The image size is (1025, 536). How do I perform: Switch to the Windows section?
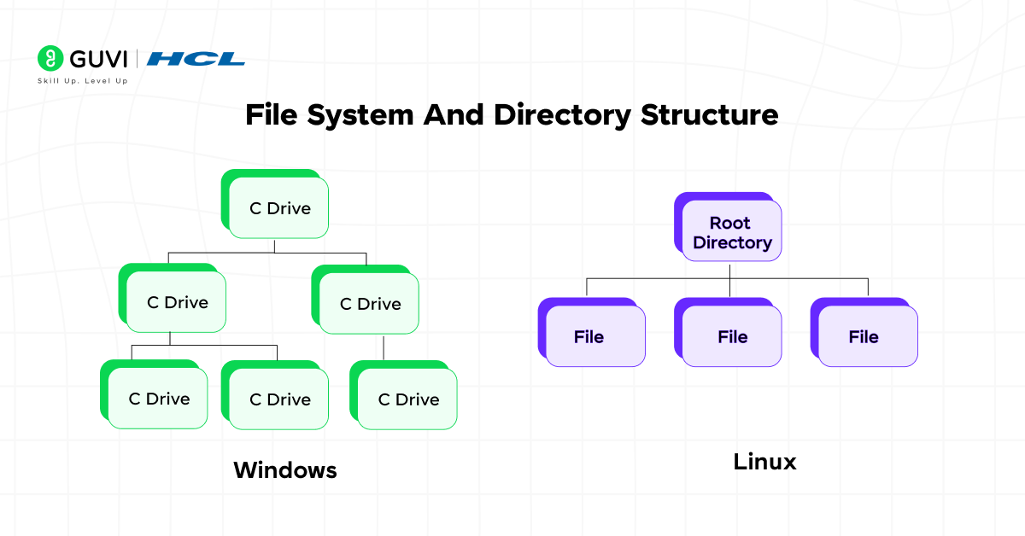285,470
